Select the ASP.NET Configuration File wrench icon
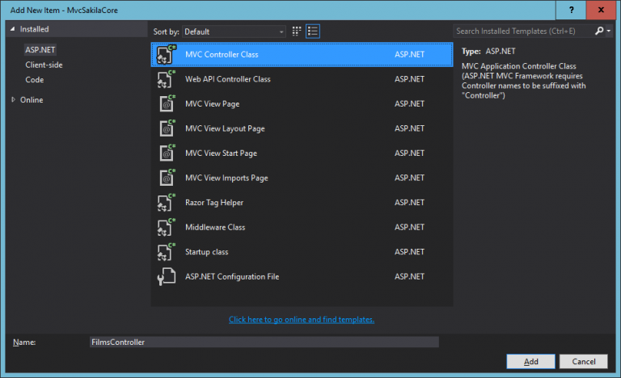The height and width of the screenshot is (378, 621). click(x=165, y=277)
